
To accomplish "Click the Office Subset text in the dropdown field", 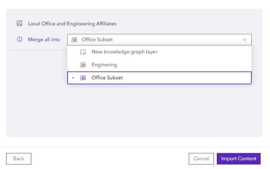I will (97, 40).
